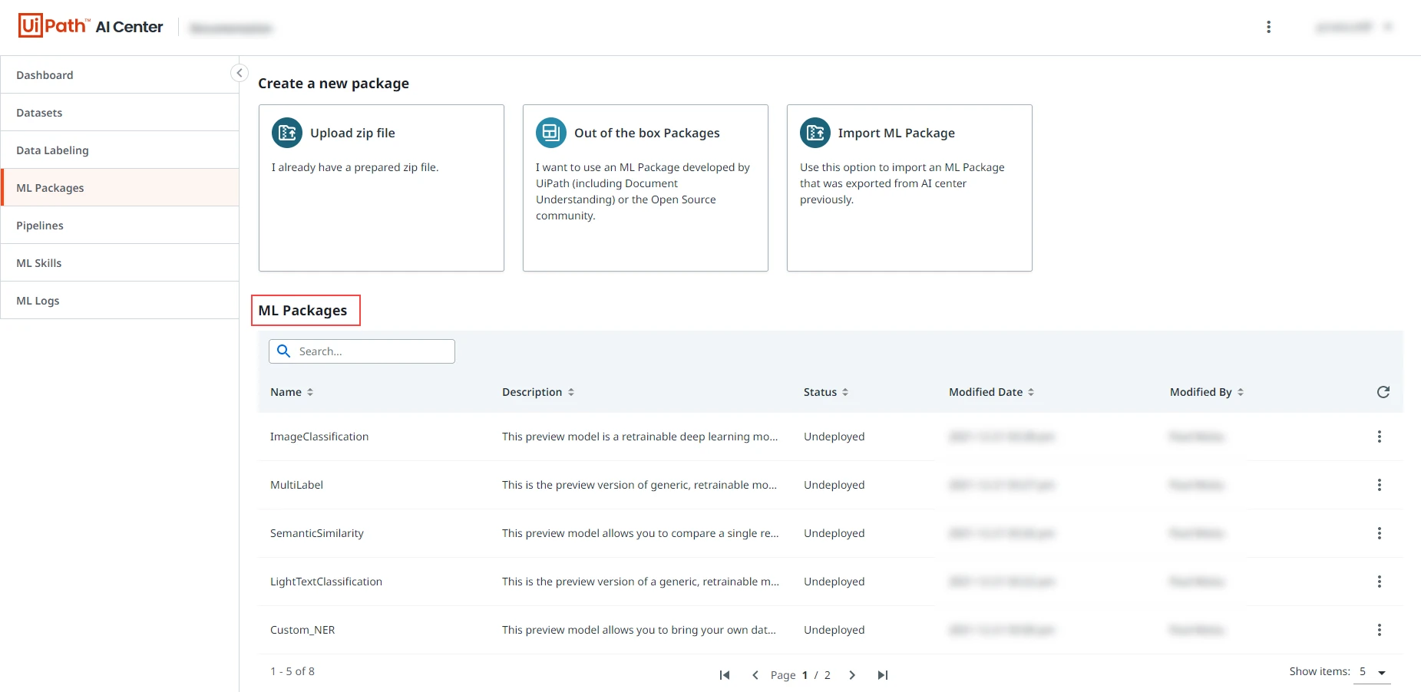Click Undeployed status for SemanticSimilarity
1421x692 pixels.
point(834,533)
